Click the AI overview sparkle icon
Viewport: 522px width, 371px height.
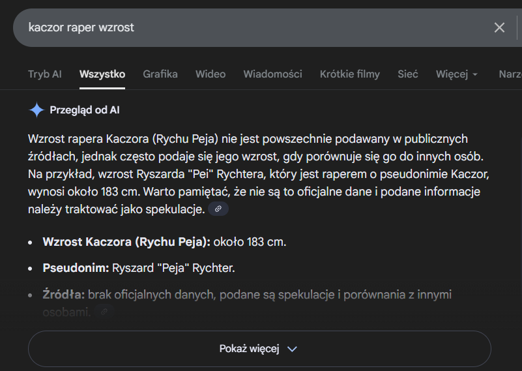click(36, 110)
